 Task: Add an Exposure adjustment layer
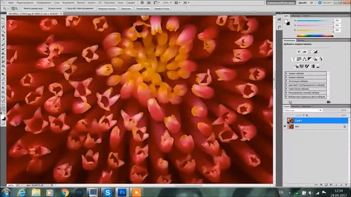click(315, 51)
